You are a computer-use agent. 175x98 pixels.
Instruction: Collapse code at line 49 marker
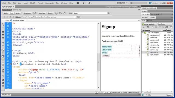pos(11,64)
